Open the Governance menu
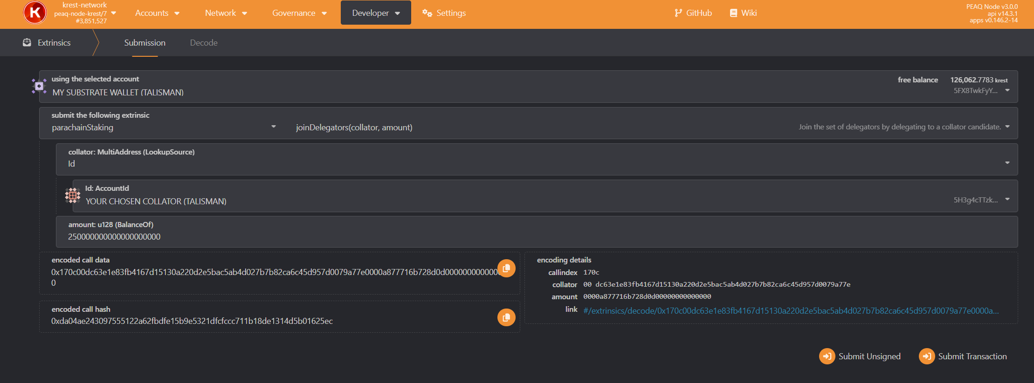The width and height of the screenshot is (1034, 383). (299, 13)
